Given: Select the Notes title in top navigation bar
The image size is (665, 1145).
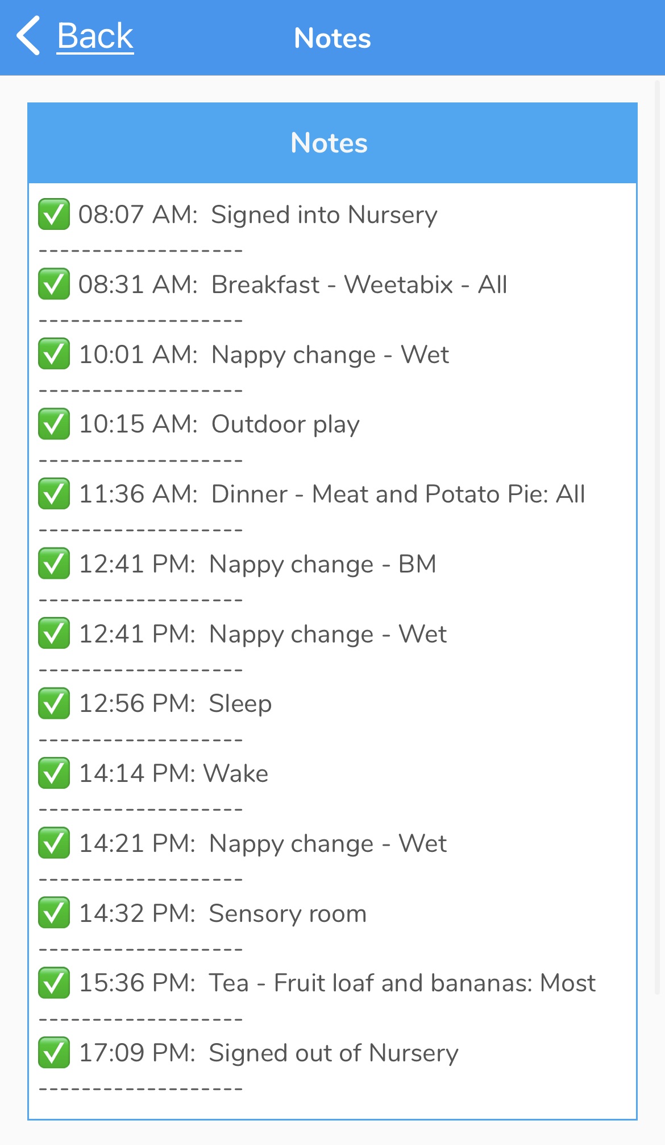Looking at the screenshot, I should pyautogui.click(x=332, y=38).
